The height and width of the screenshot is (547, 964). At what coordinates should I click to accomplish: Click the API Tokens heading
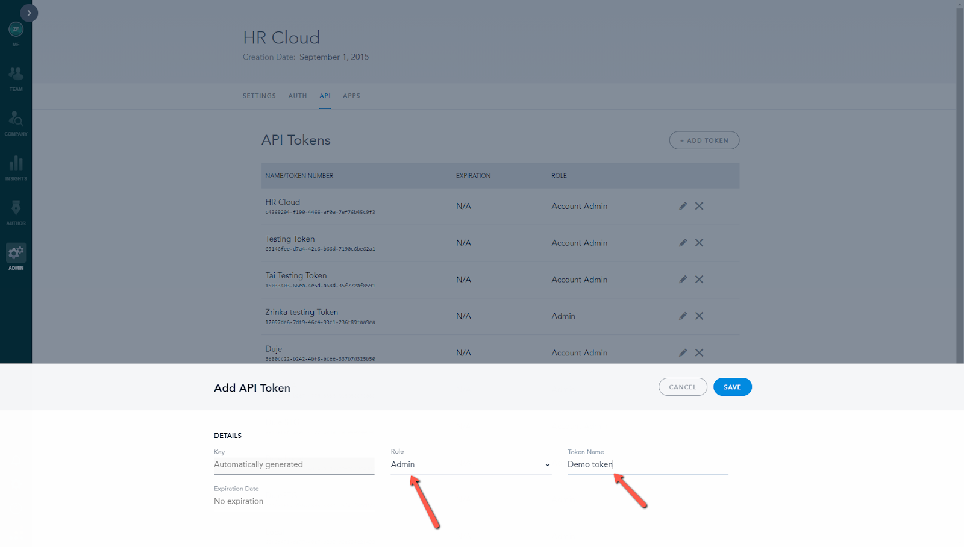[x=296, y=140]
